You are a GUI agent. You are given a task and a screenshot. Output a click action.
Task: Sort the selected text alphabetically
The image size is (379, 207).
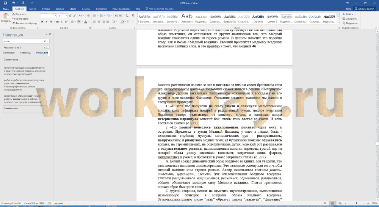[127, 16]
